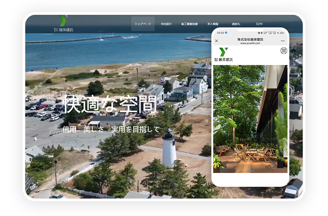Click the 18:00 status bar clock on phone

click(x=220, y=33)
